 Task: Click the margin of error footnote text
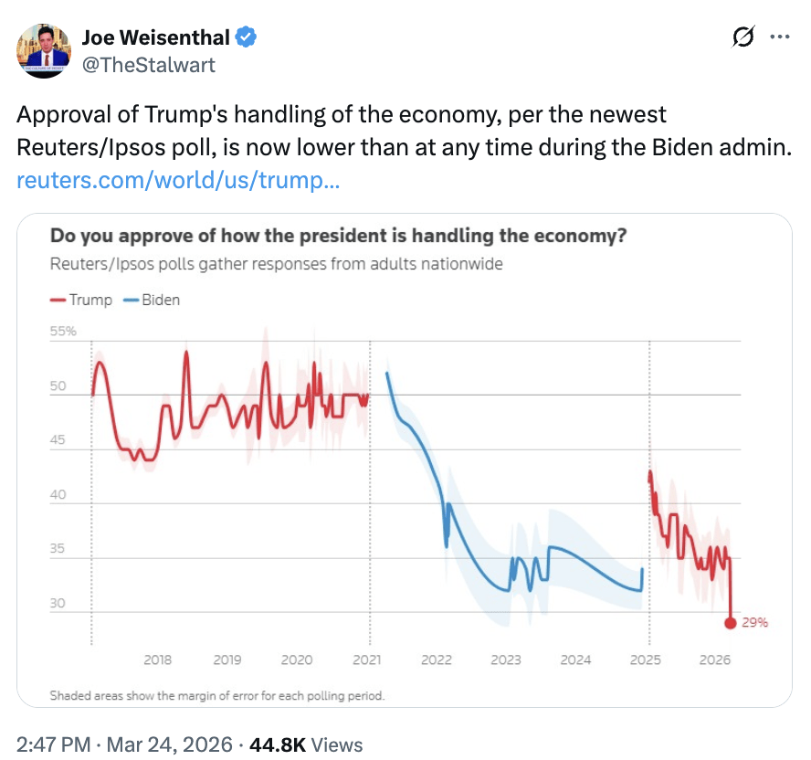(217, 695)
